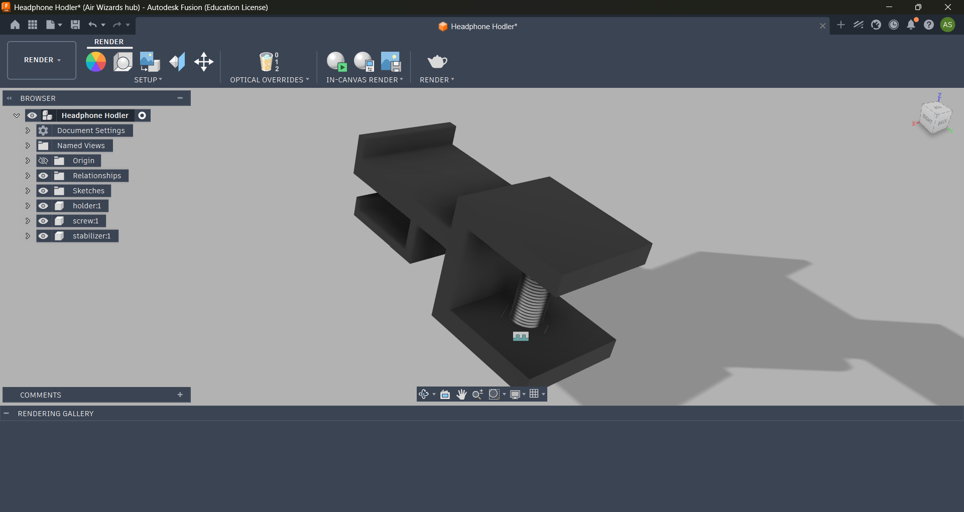Open the IN-CANVAS RENDER menu

point(365,80)
